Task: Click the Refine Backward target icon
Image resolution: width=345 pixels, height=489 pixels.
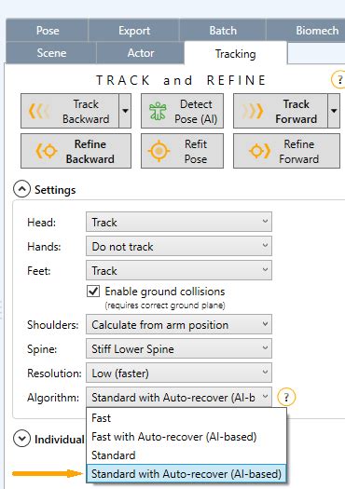Action: click(x=47, y=151)
